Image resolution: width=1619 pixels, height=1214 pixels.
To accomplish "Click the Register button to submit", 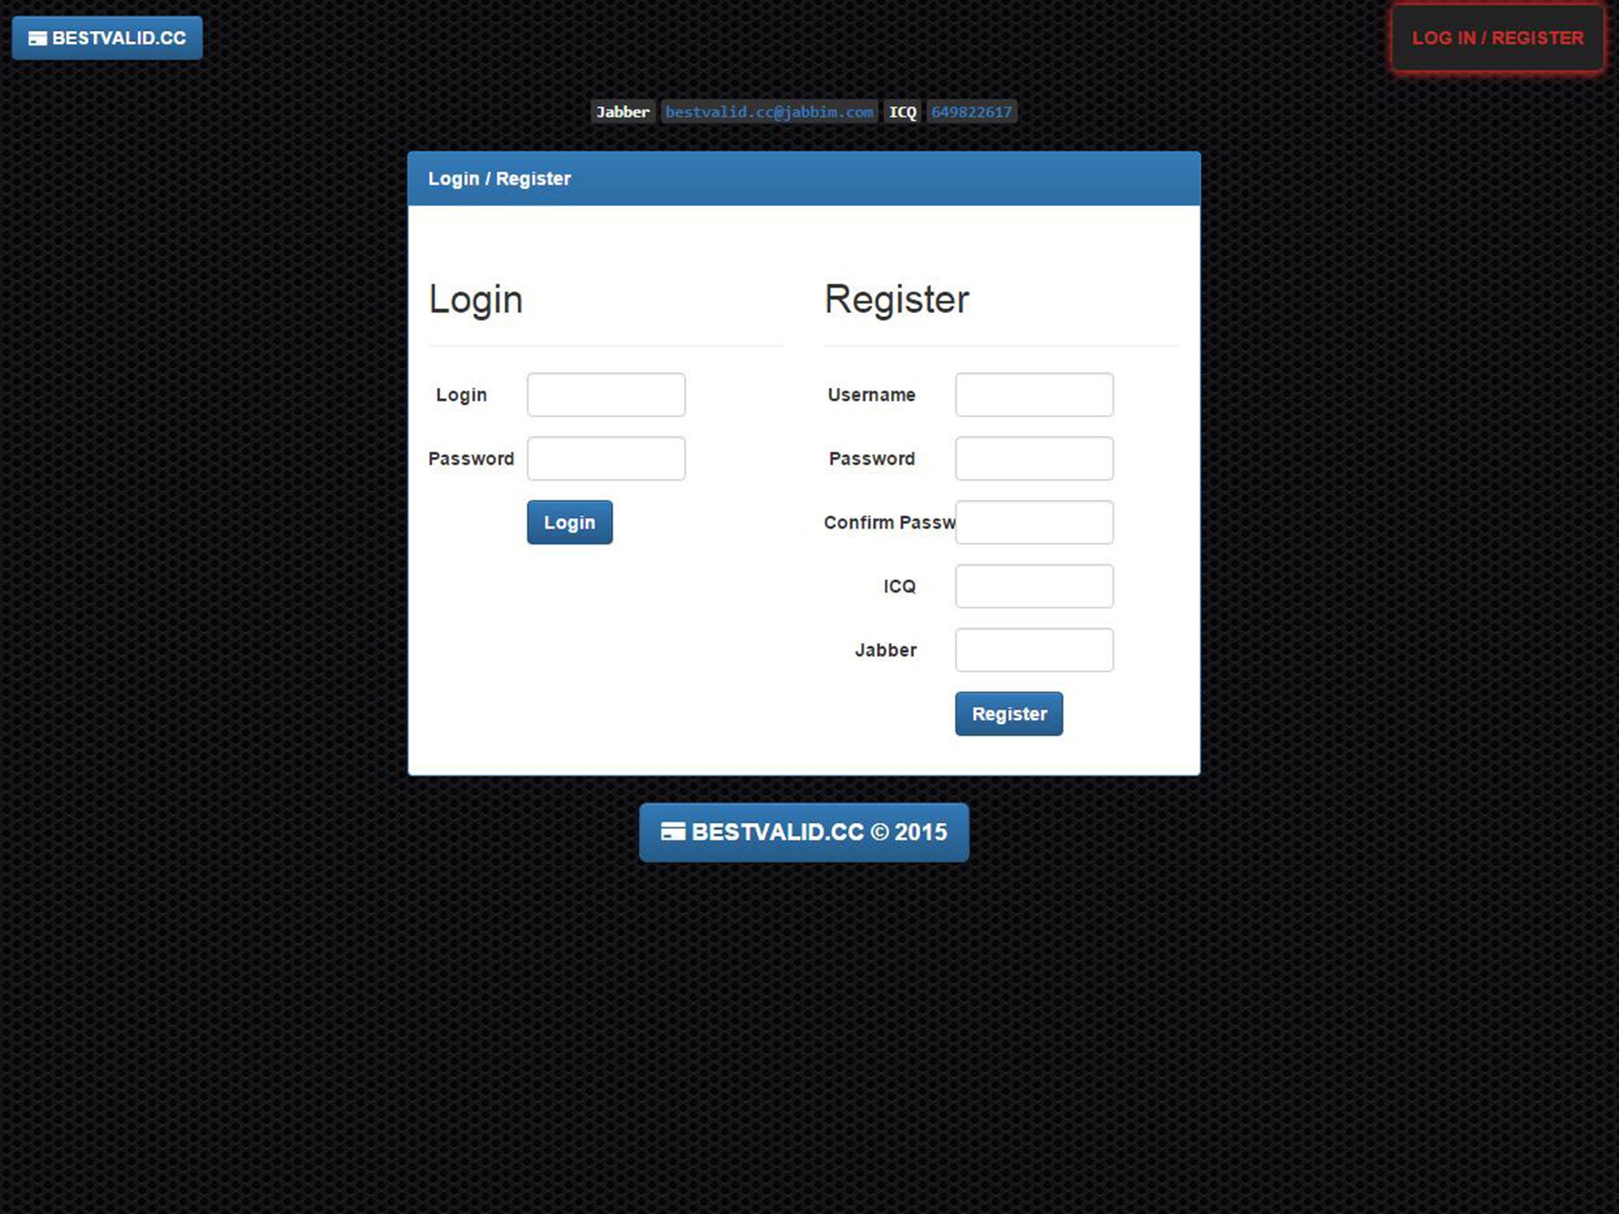I will (1007, 713).
